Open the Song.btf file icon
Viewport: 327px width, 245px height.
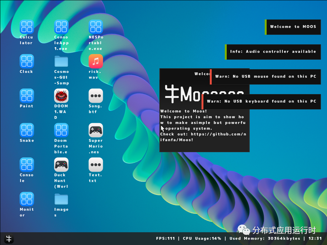coord(96,96)
